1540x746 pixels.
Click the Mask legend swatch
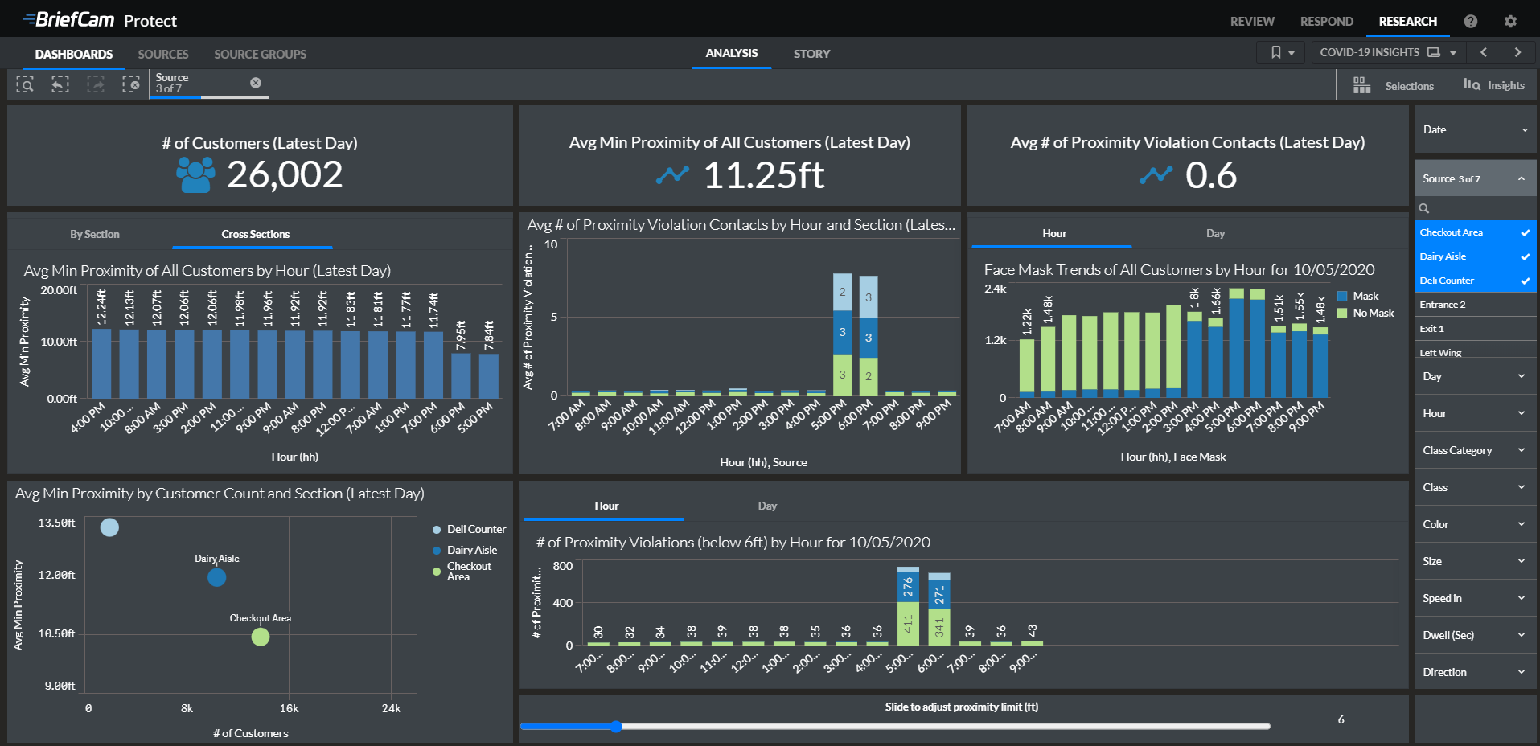click(x=1342, y=297)
